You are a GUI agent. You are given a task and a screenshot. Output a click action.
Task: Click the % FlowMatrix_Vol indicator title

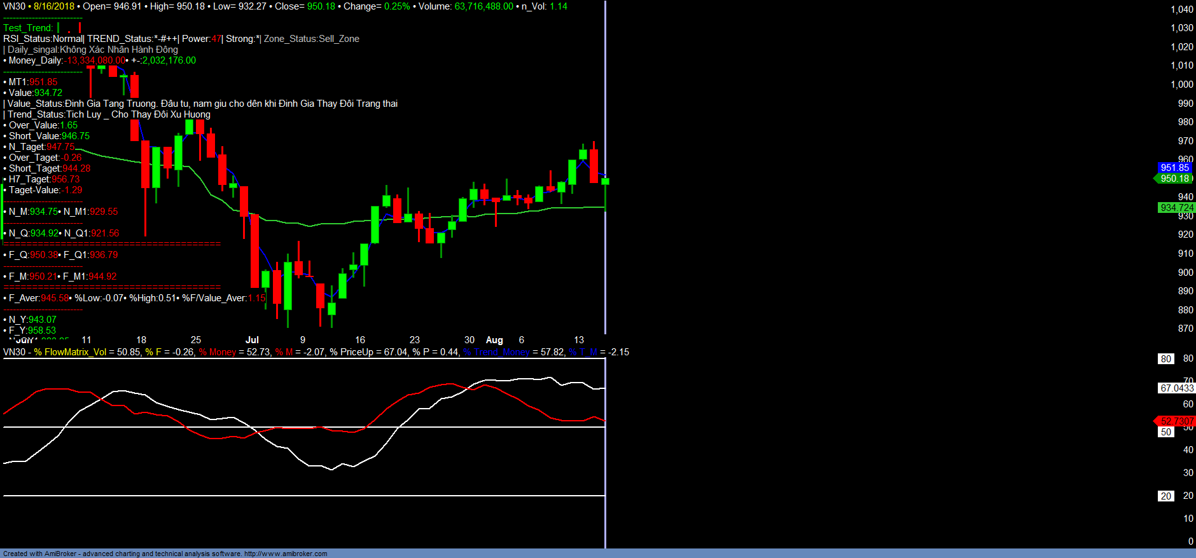70,352
